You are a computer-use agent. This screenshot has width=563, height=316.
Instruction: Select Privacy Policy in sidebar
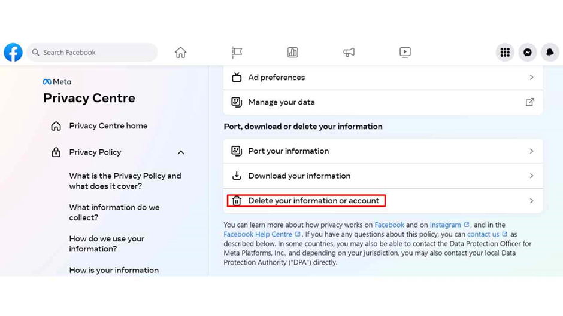[95, 152]
